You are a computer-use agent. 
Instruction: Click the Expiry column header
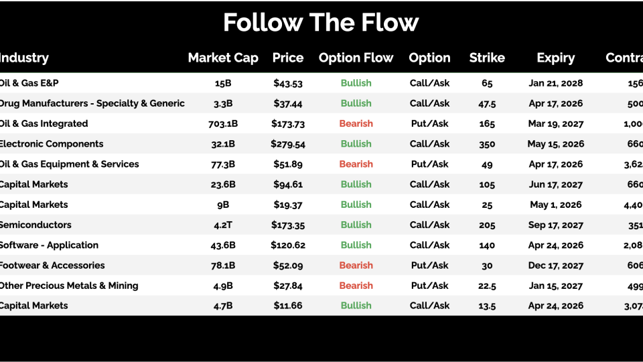point(555,58)
